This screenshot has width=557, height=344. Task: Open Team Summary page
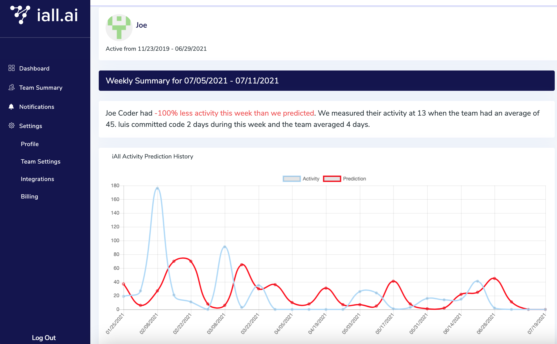point(41,88)
